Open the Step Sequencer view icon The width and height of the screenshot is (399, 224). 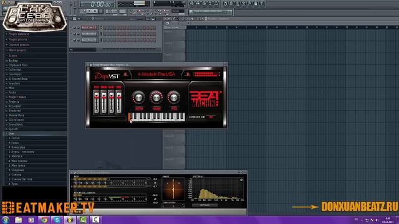pos(198,3)
